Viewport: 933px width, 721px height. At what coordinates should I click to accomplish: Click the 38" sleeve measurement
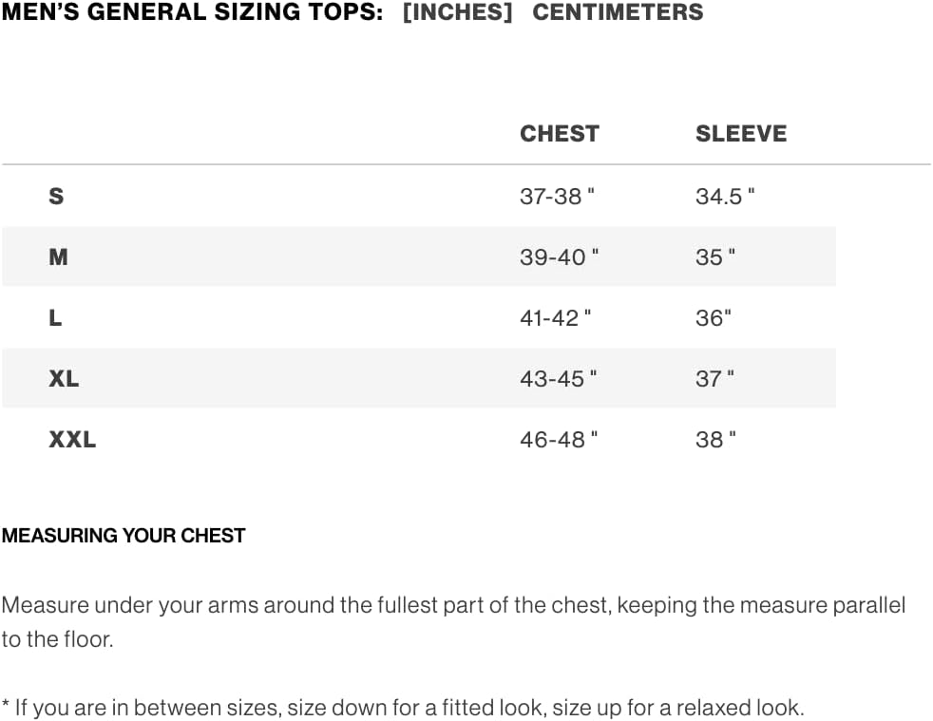click(714, 439)
